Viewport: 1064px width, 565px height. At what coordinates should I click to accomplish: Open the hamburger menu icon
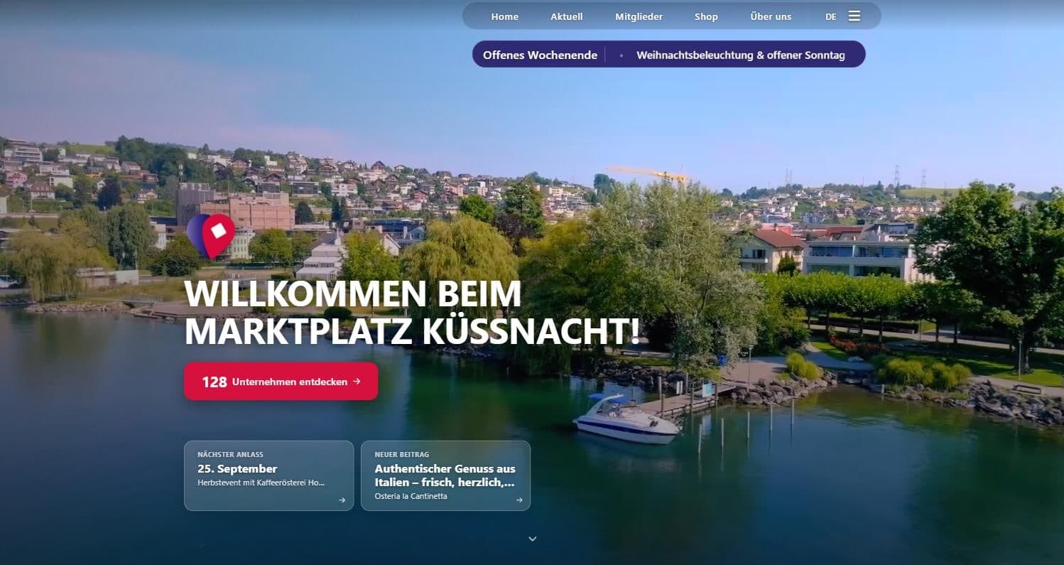pos(854,16)
